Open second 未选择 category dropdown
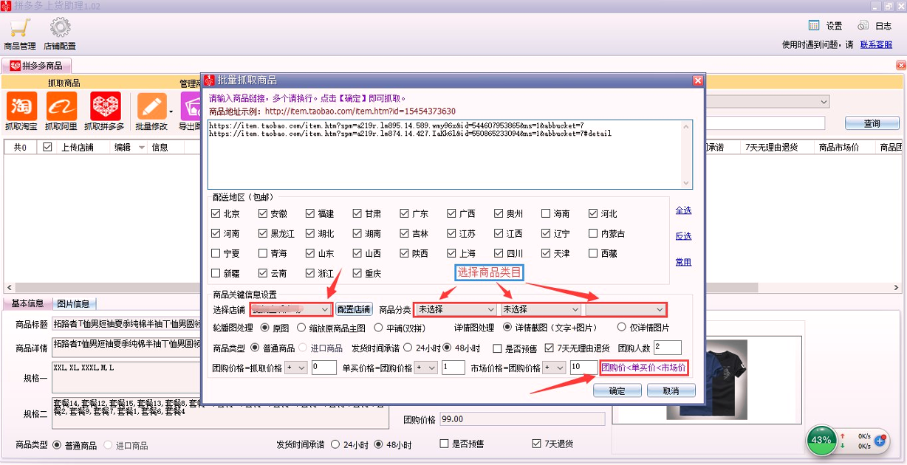 pyautogui.click(x=541, y=309)
